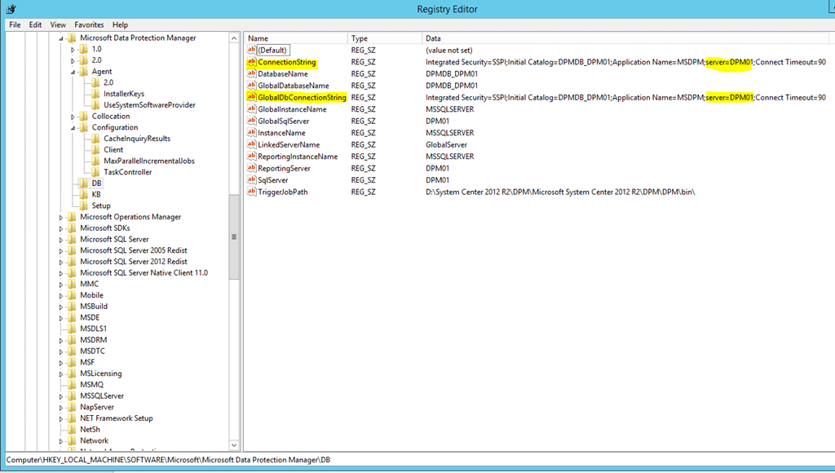
Task: Click the ab icon beside TriggerJobPath
Action: click(x=250, y=192)
